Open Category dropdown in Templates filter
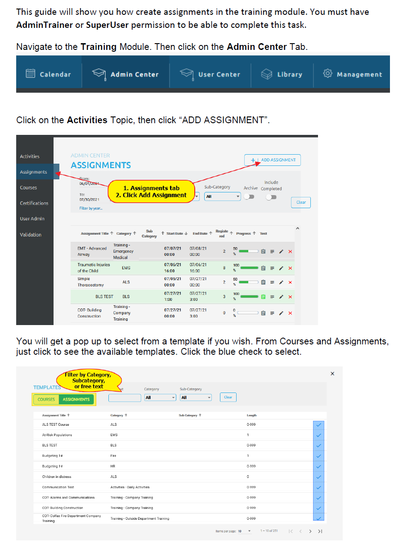Screen dimensions: 412x553 pos(160,397)
